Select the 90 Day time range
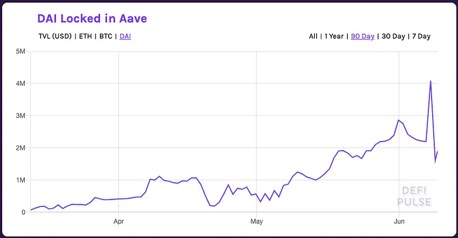The width and height of the screenshot is (458, 238). point(362,37)
